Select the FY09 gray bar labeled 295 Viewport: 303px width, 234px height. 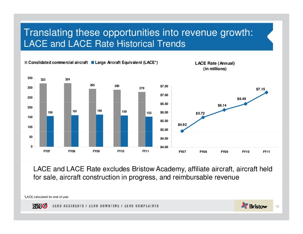pos(93,118)
